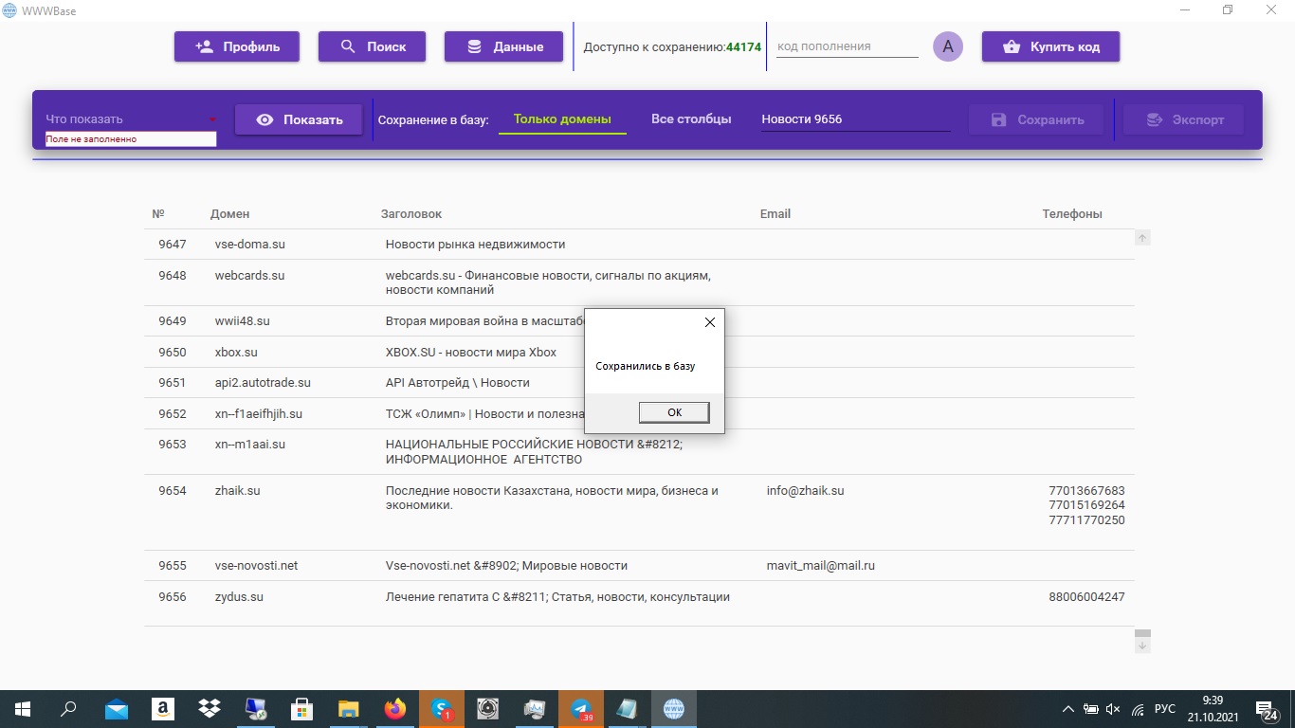Select the "Только домены" save mode tab
Viewport: 1295px width, 728px height.
[562, 119]
